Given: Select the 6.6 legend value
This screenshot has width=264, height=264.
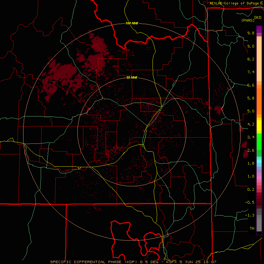Looking at the screenshot, I should click(251, 85).
